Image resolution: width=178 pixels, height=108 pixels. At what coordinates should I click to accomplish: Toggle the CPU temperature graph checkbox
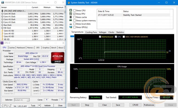[116, 37]
